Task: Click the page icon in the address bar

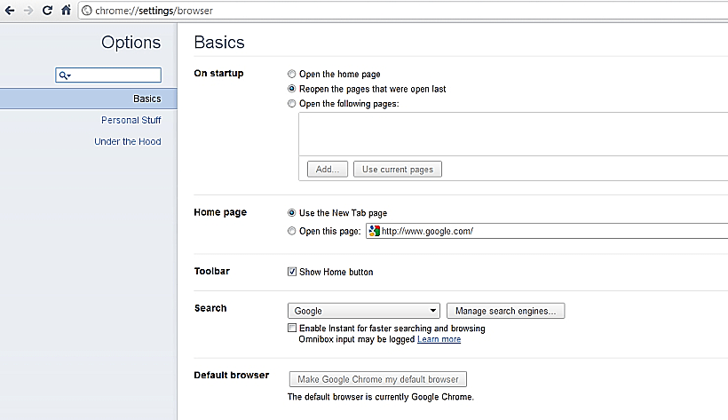Action: coord(87,11)
